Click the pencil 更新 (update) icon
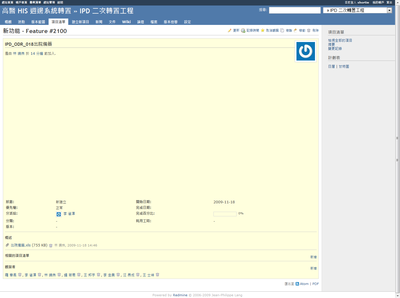Viewport: 400px width, 298px height. point(229,30)
